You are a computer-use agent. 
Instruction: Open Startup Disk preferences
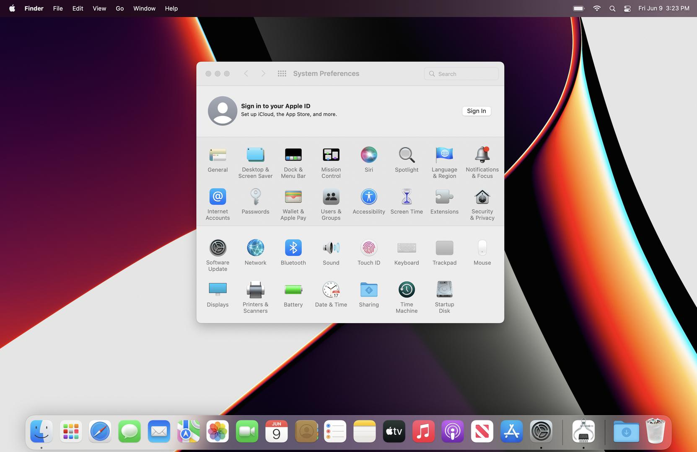click(x=444, y=298)
